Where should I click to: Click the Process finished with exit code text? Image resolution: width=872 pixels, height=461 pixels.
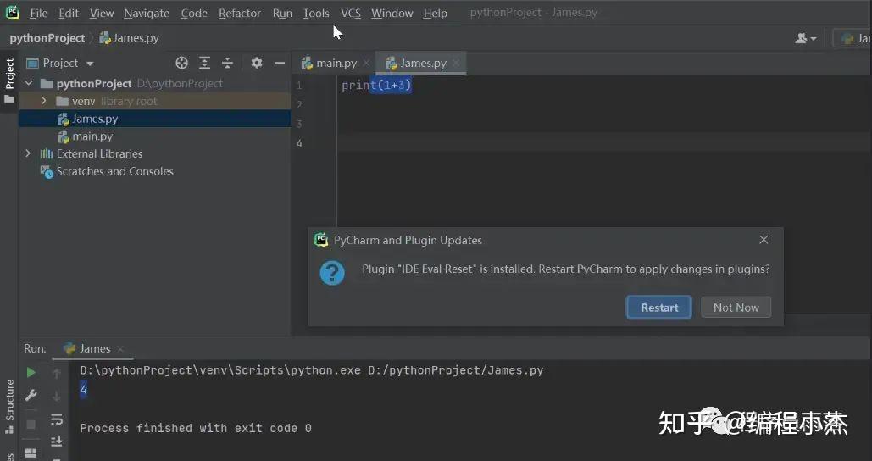tap(196, 428)
